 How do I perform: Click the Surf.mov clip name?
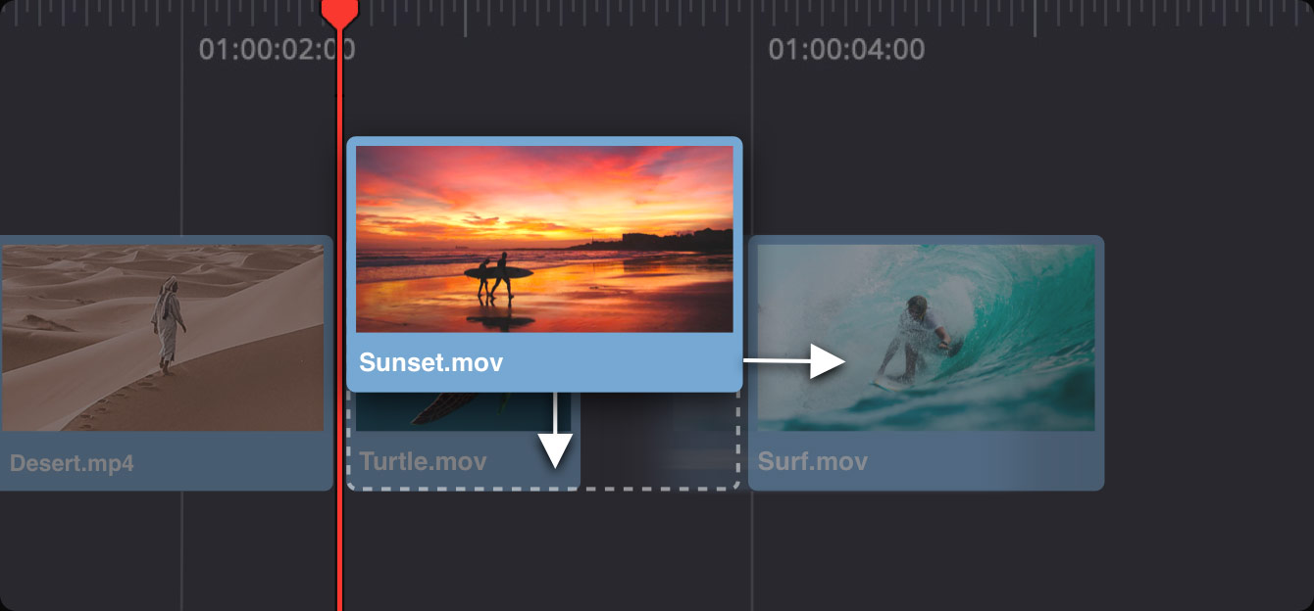tap(812, 461)
